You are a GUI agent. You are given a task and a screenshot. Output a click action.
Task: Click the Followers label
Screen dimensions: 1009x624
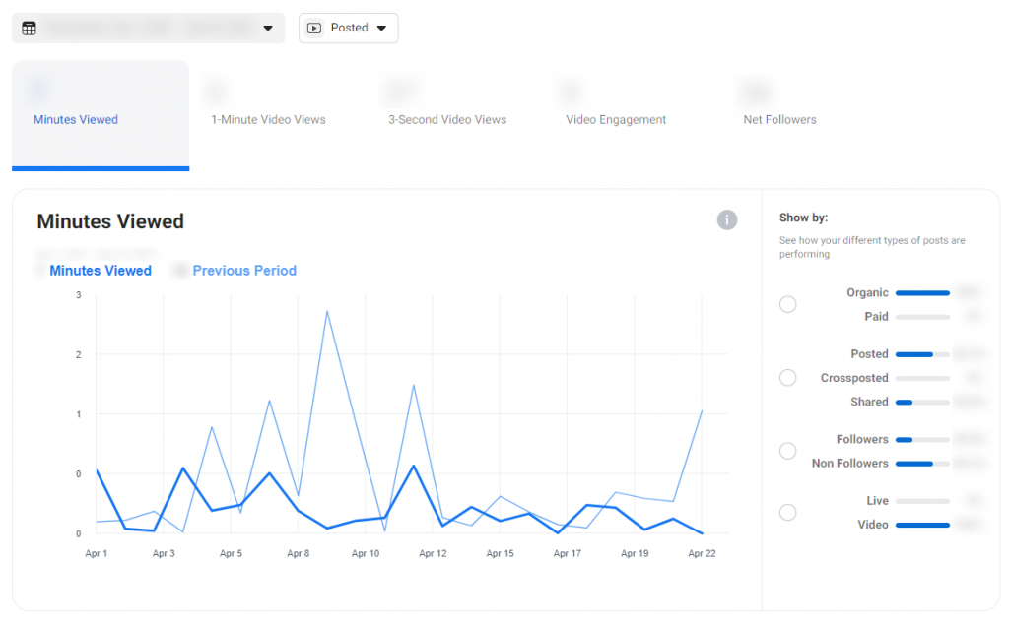pos(862,440)
